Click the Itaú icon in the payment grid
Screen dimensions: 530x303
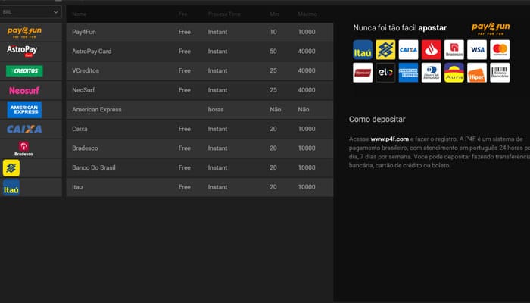[363, 50]
